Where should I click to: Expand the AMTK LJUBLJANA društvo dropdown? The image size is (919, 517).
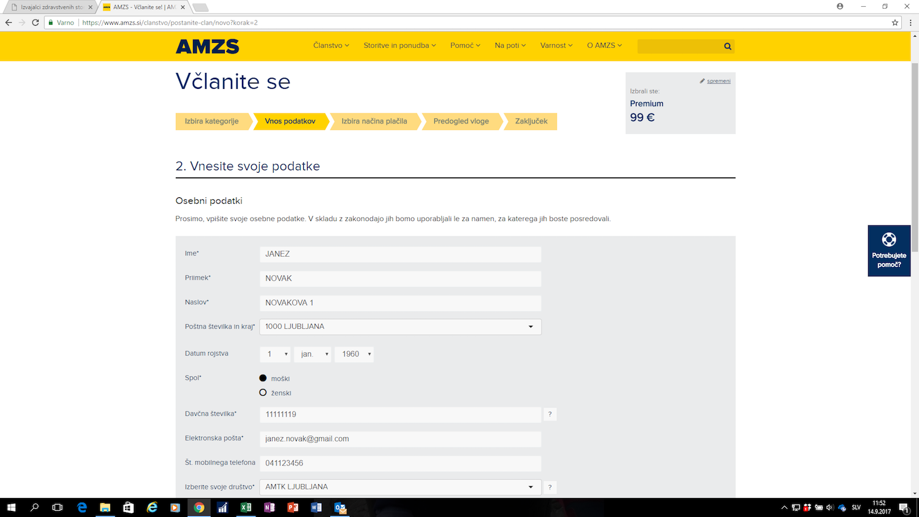pyautogui.click(x=400, y=487)
